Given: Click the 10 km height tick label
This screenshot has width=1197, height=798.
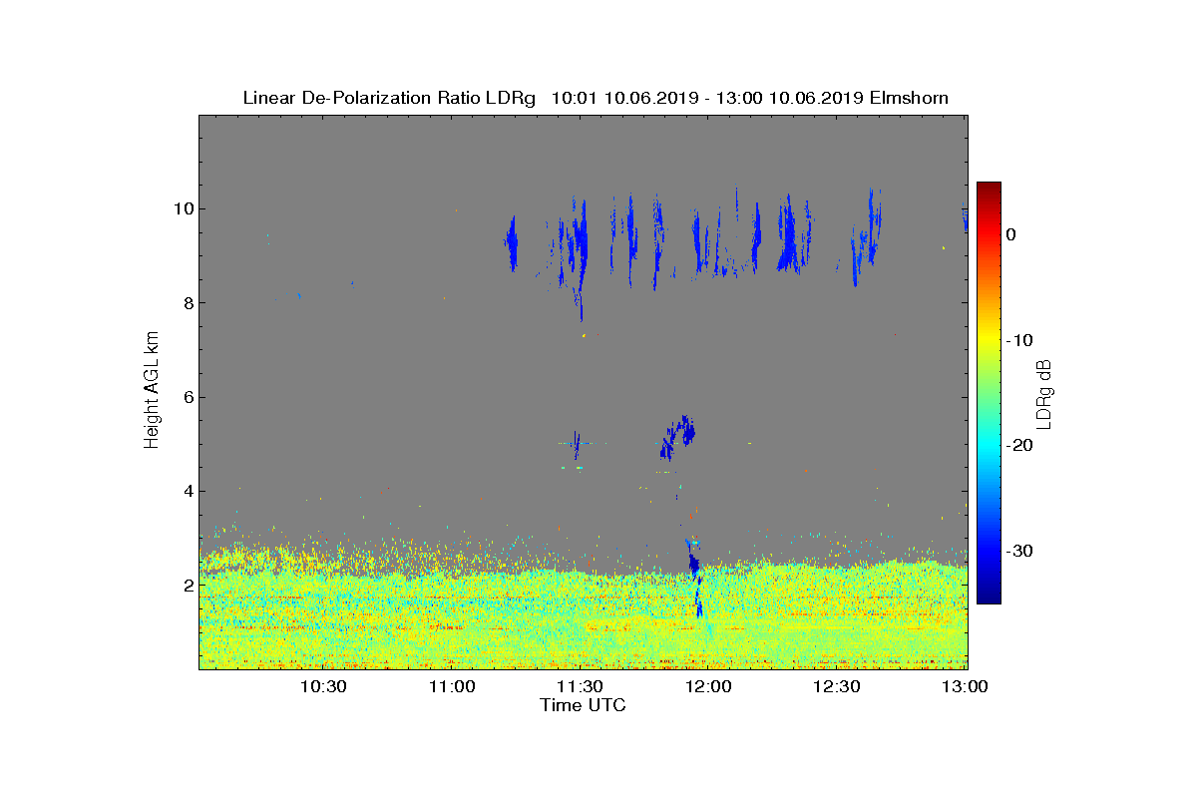Looking at the screenshot, I should (x=183, y=208).
